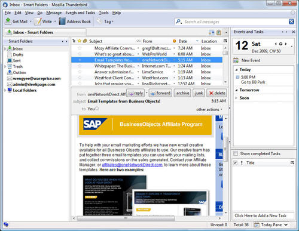
Task: Open the View menu
Action: tap(29, 13)
